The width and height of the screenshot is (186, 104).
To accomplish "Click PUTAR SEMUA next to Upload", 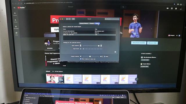I will tap(58, 71).
